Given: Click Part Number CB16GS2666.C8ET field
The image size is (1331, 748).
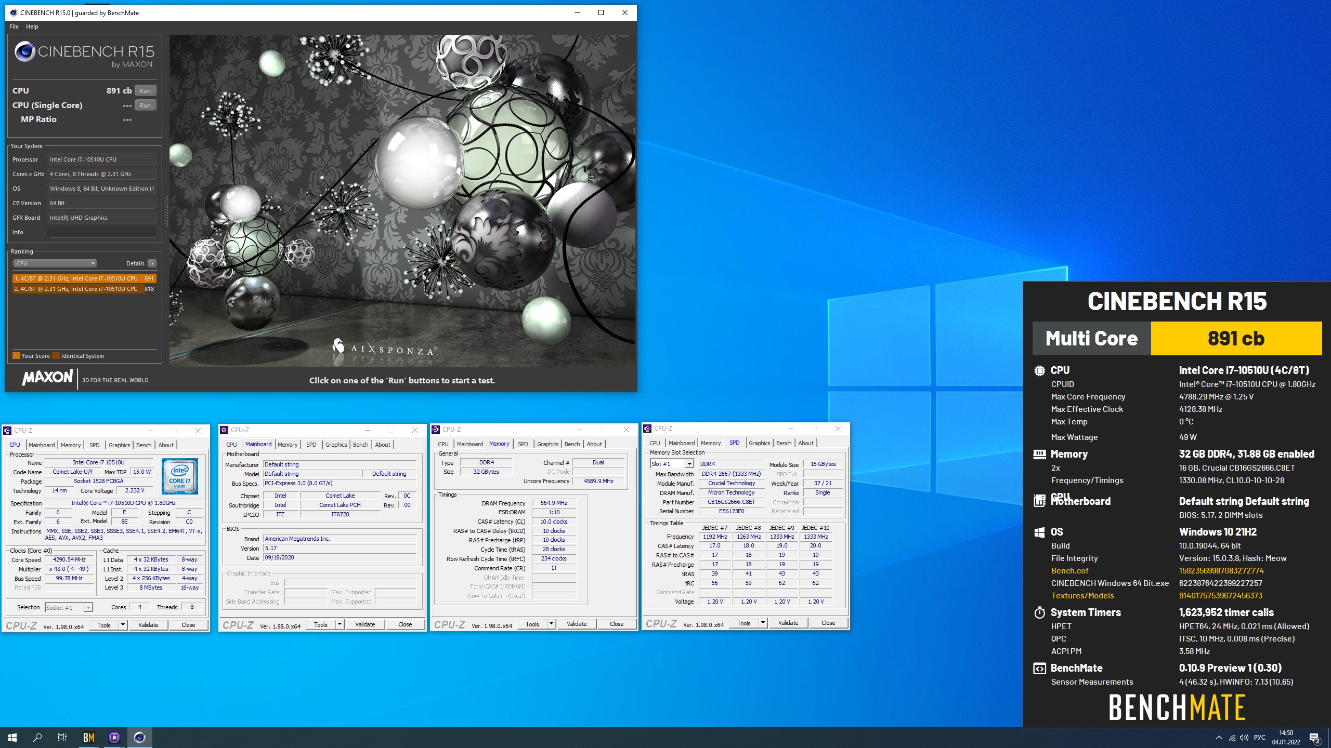Looking at the screenshot, I should pyautogui.click(x=732, y=502).
